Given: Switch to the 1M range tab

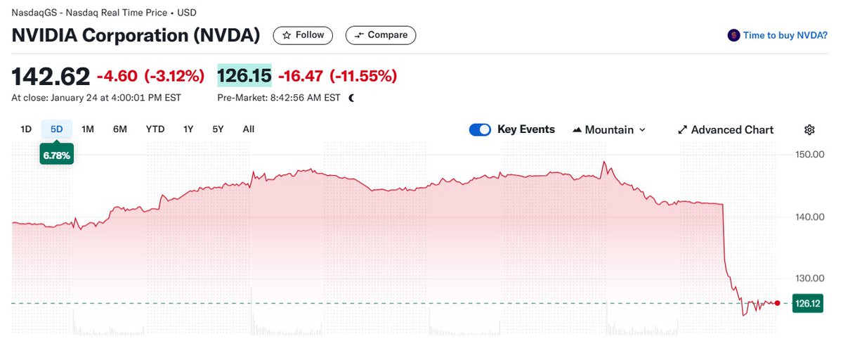Looking at the screenshot, I should pyautogui.click(x=88, y=129).
